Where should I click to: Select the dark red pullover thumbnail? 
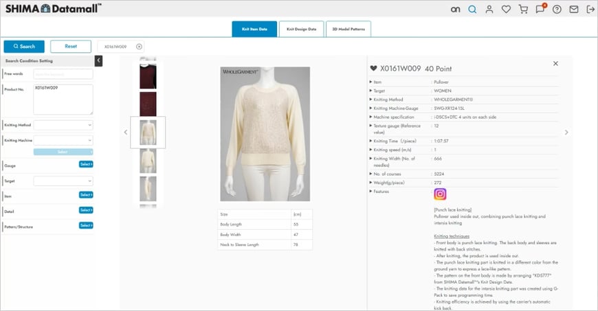click(x=148, y=77)
